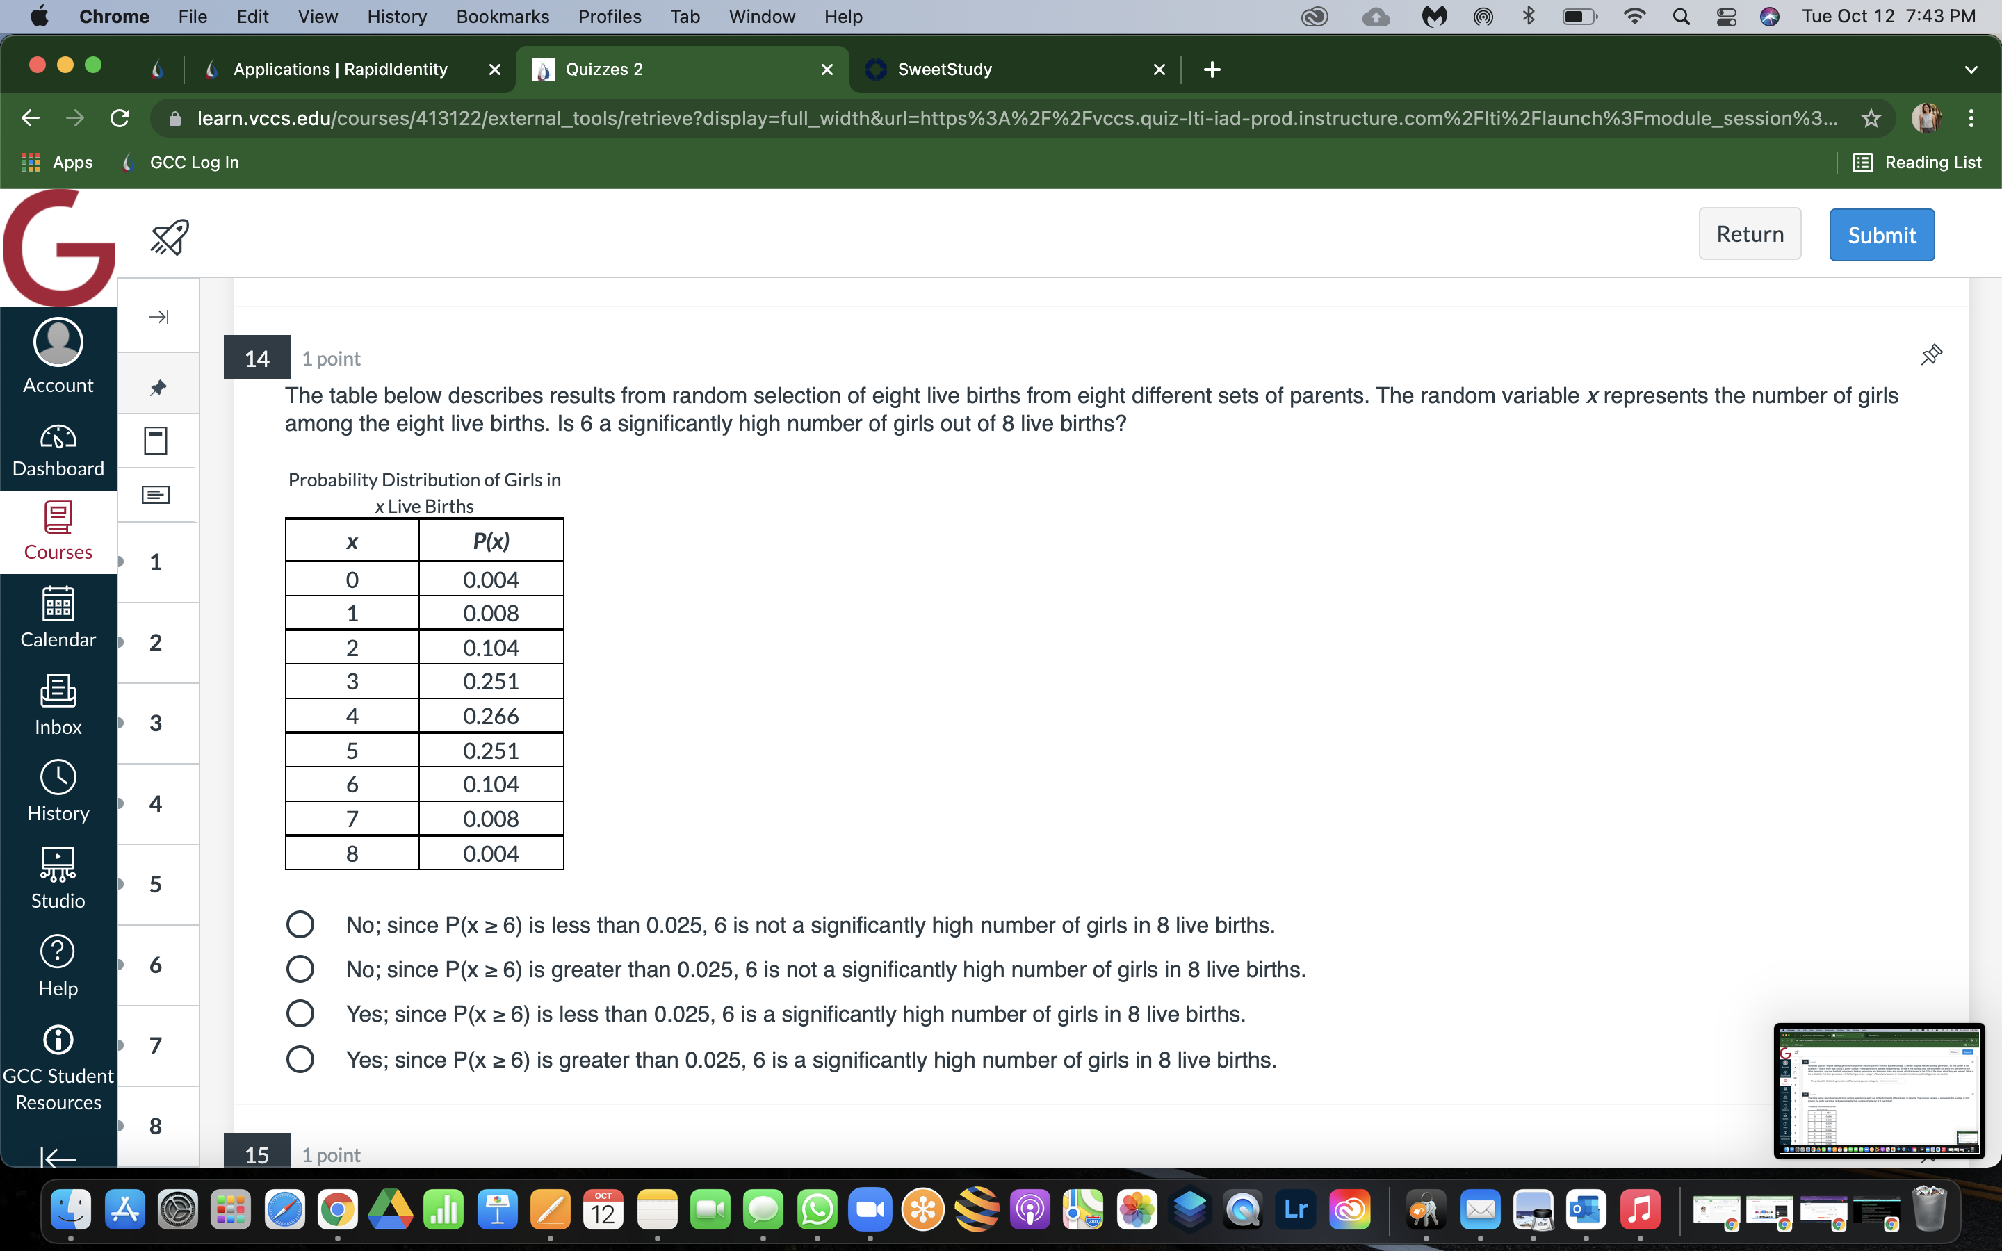Image resolution: width=2002 pixels, height=1251 pixels.
Task: Open GCC Student Resources
Action: [x=58, y=1068]
